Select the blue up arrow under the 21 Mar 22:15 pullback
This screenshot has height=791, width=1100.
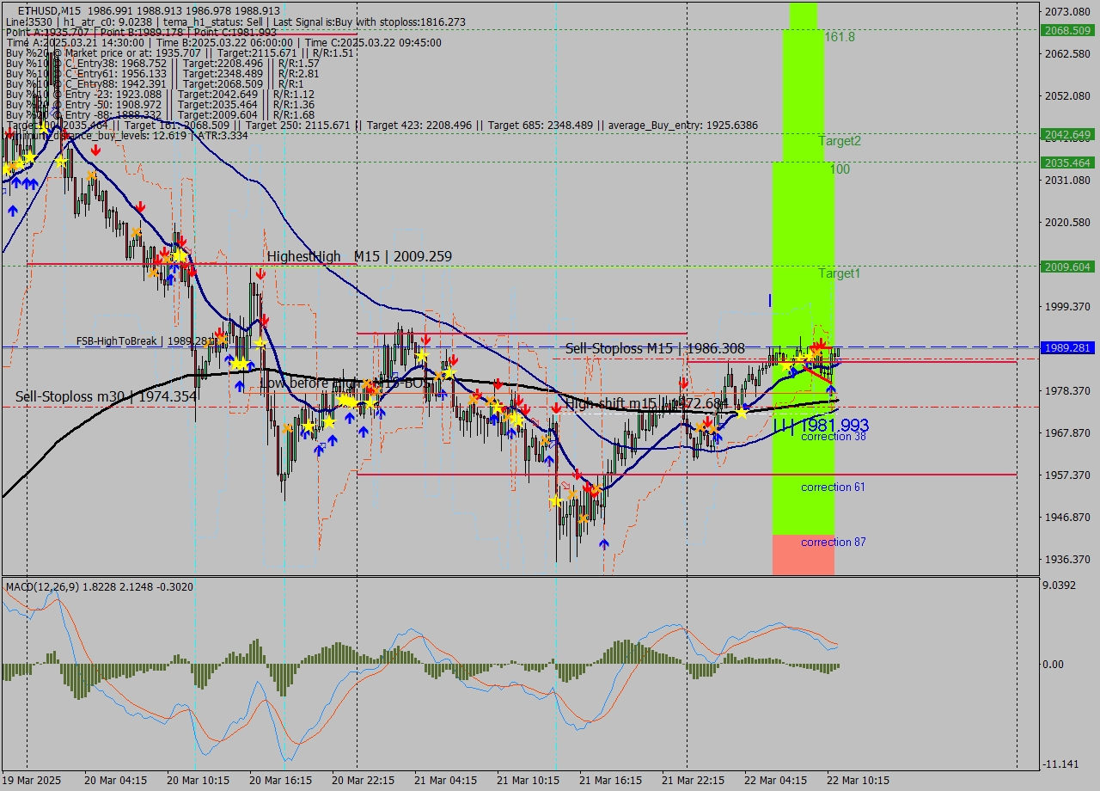coord(716,438)
